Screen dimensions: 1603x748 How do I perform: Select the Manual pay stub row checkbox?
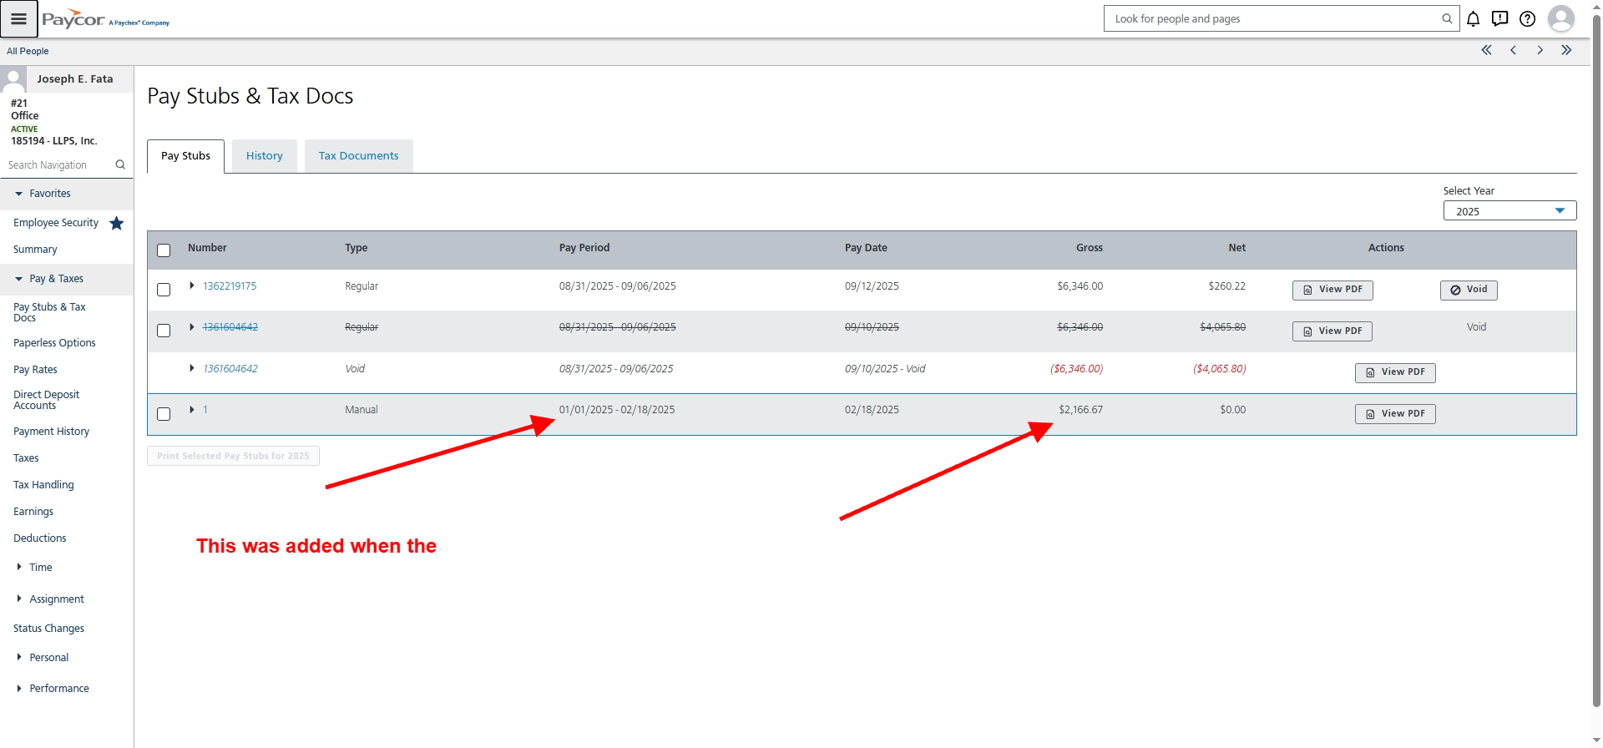coord(164,414)
